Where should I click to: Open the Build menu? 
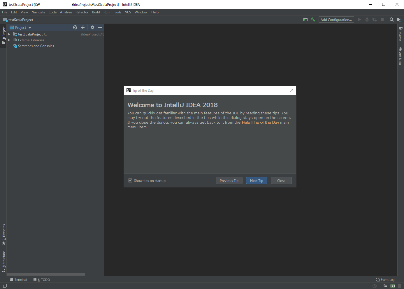click(96, 12)
